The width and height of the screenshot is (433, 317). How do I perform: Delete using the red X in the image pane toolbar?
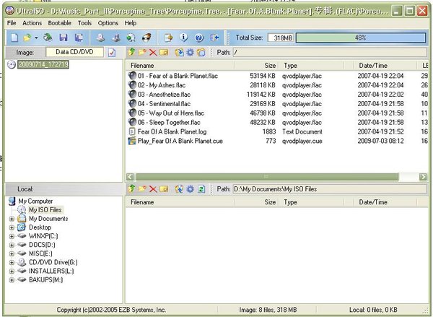[154, 53]
